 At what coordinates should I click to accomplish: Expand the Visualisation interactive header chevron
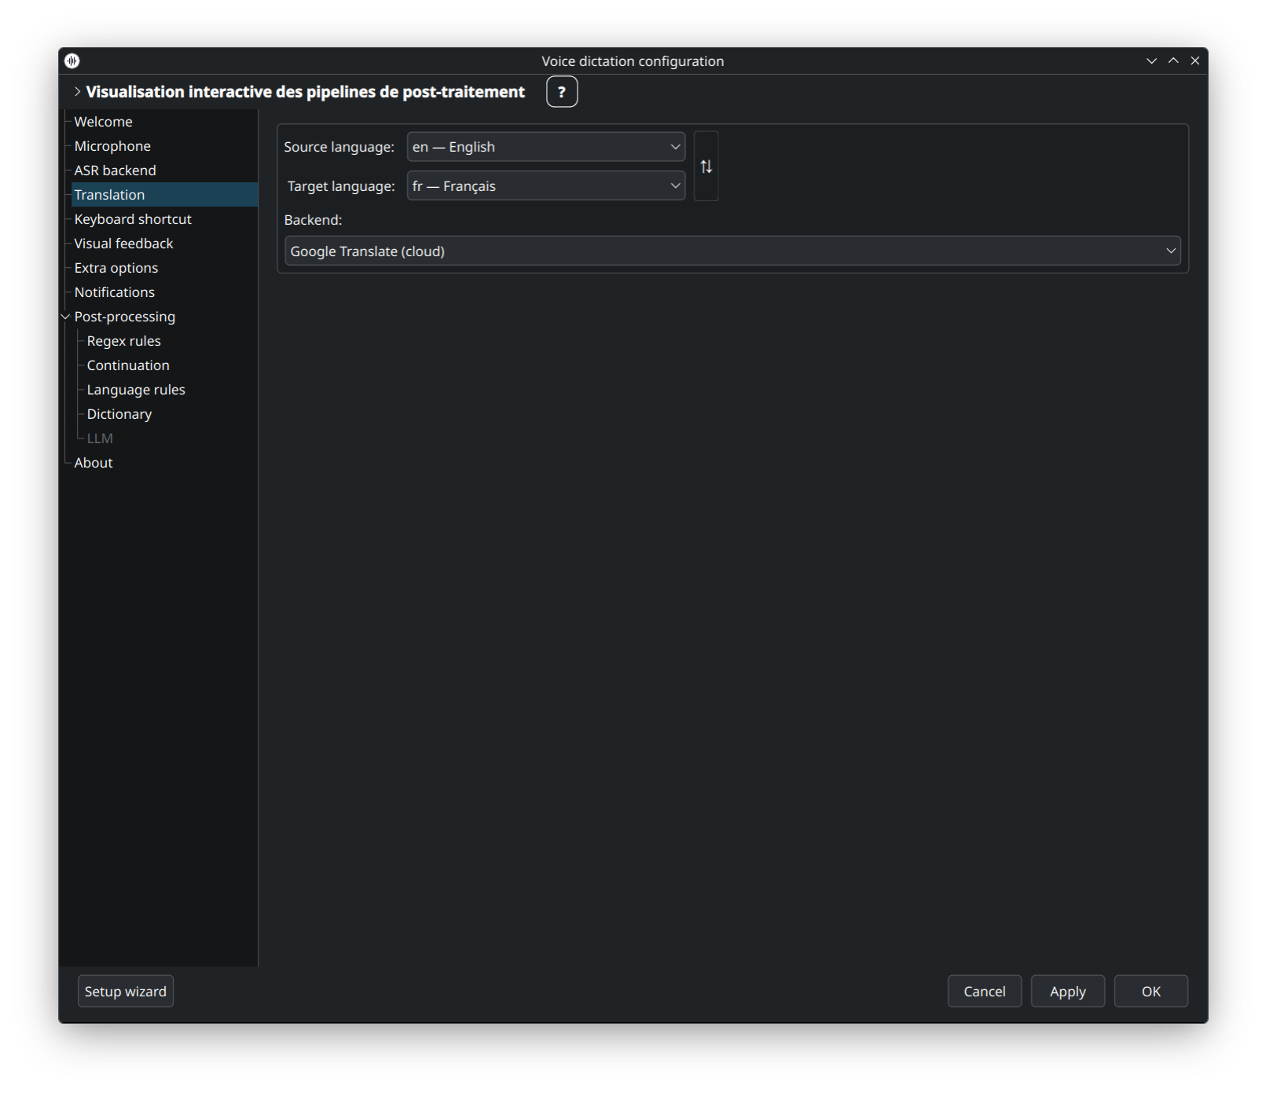[x=77, y=92]
